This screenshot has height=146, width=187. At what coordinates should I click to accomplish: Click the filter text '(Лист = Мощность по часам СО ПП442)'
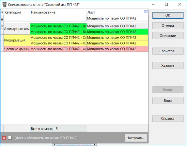[46, 138]
